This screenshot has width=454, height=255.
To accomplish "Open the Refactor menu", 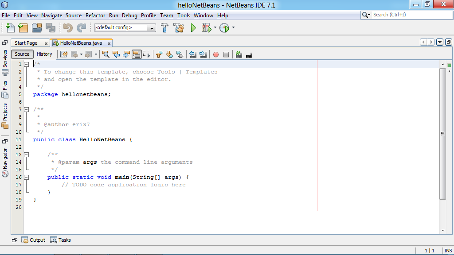I will pyautogui.click(x=95, y=15).
